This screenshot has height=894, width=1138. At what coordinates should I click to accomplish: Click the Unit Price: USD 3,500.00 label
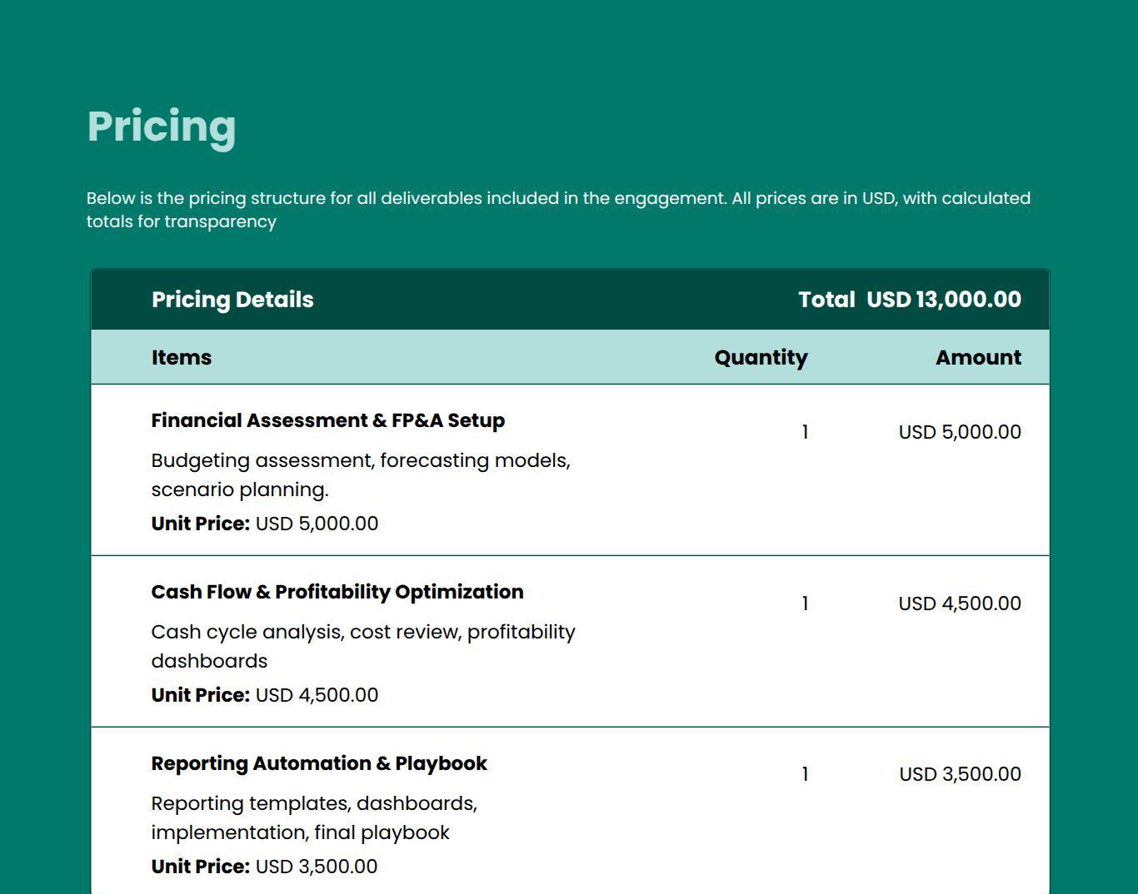pos(264,866)
